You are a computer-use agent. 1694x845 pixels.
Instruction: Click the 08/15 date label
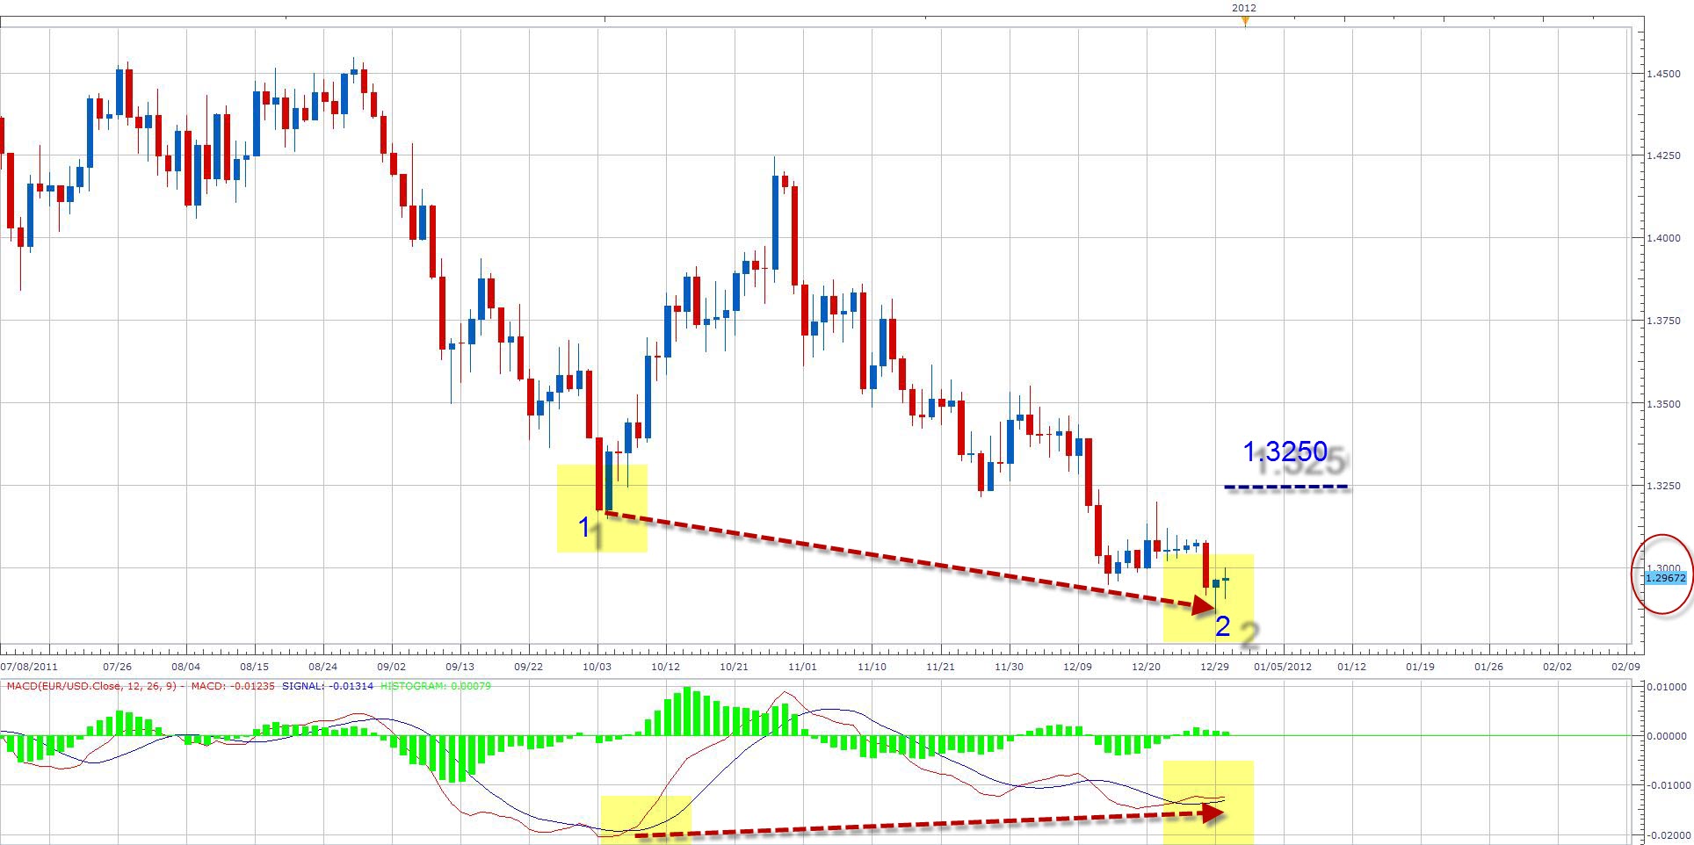click(255, 667)
